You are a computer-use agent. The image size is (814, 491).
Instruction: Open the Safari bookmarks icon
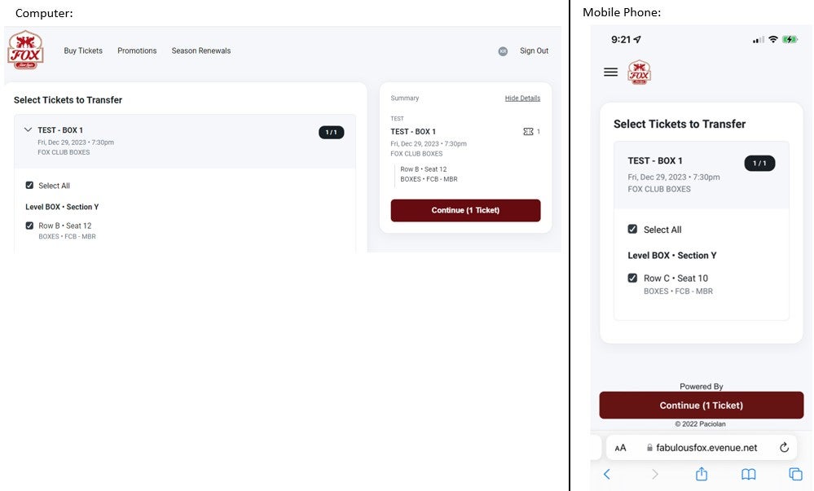click(x=748, y=474)
